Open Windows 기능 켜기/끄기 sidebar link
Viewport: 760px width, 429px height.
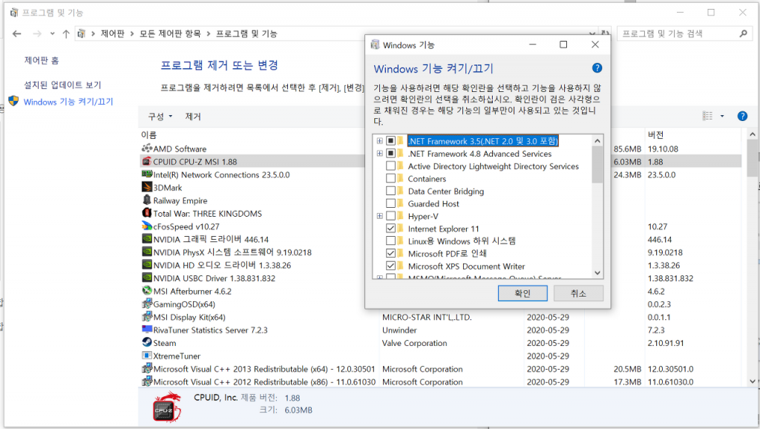pyautogui.click(x=68, y=102)
